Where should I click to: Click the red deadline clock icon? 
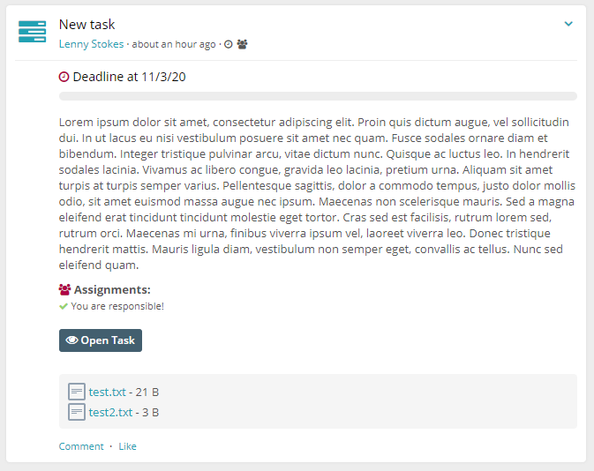pyautogui.click(x=64, y=77)
